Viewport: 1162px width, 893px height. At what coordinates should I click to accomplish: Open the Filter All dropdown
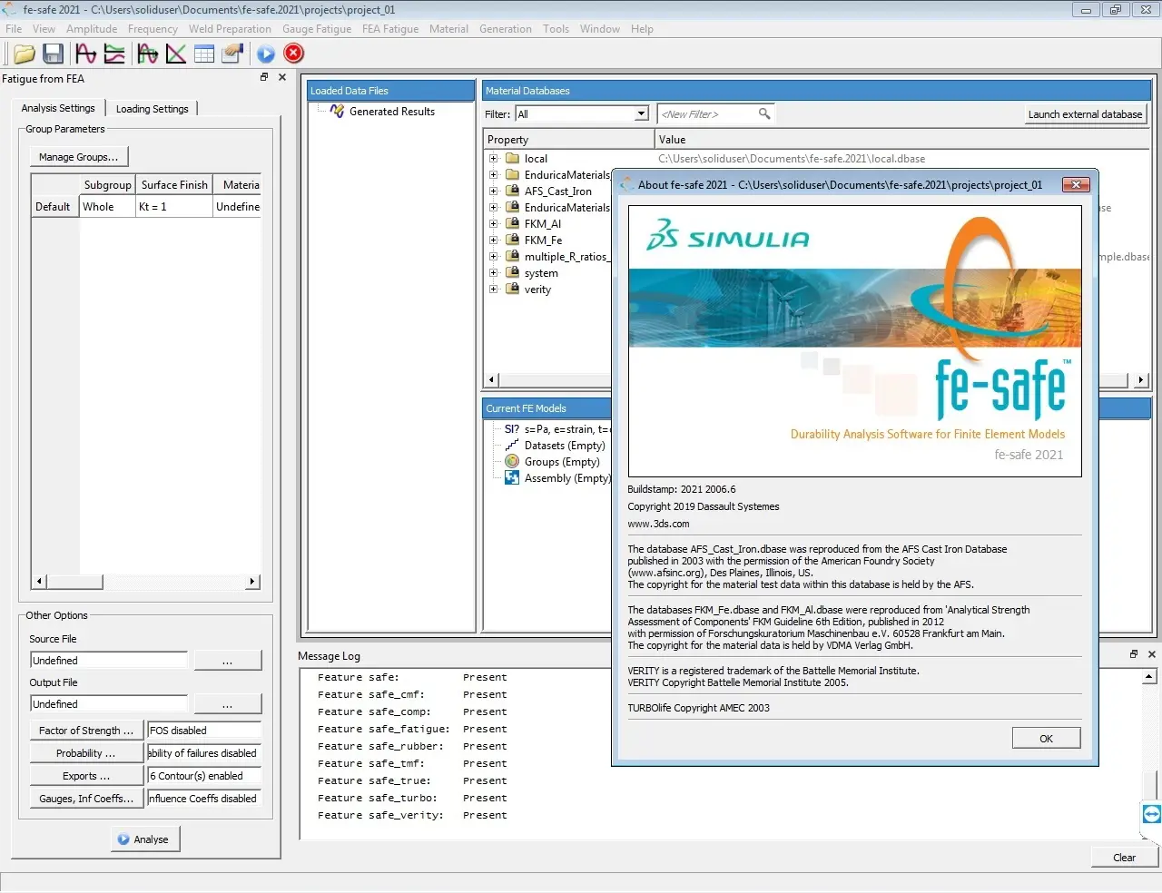click(x=642, y=114)
